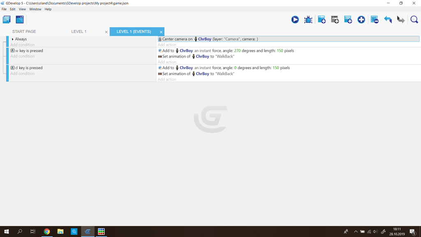Add condition under w key event

click(x=22, y=56)
